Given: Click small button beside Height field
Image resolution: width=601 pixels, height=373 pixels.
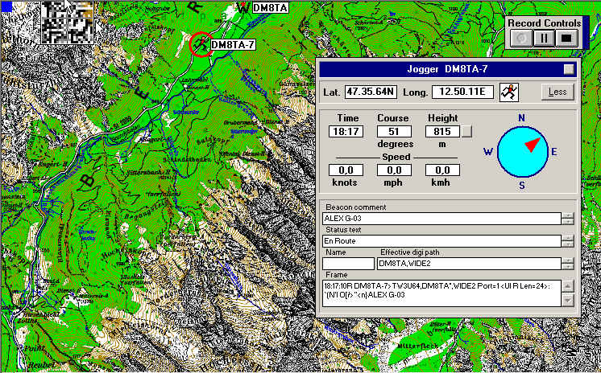Looking at the screenshot, I should pyautogui.click(x=466, y=132).
